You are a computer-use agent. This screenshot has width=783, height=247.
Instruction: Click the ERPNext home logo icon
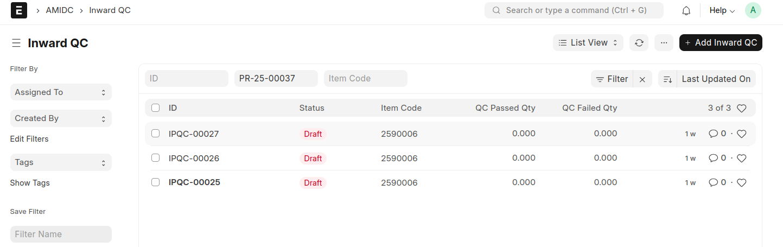coord(19,10)
